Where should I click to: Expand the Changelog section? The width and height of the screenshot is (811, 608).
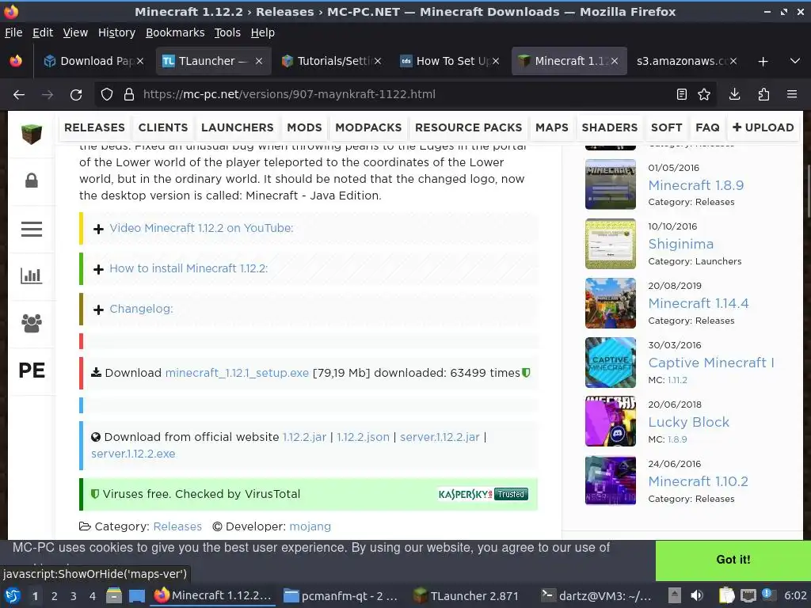pos(141,309)
